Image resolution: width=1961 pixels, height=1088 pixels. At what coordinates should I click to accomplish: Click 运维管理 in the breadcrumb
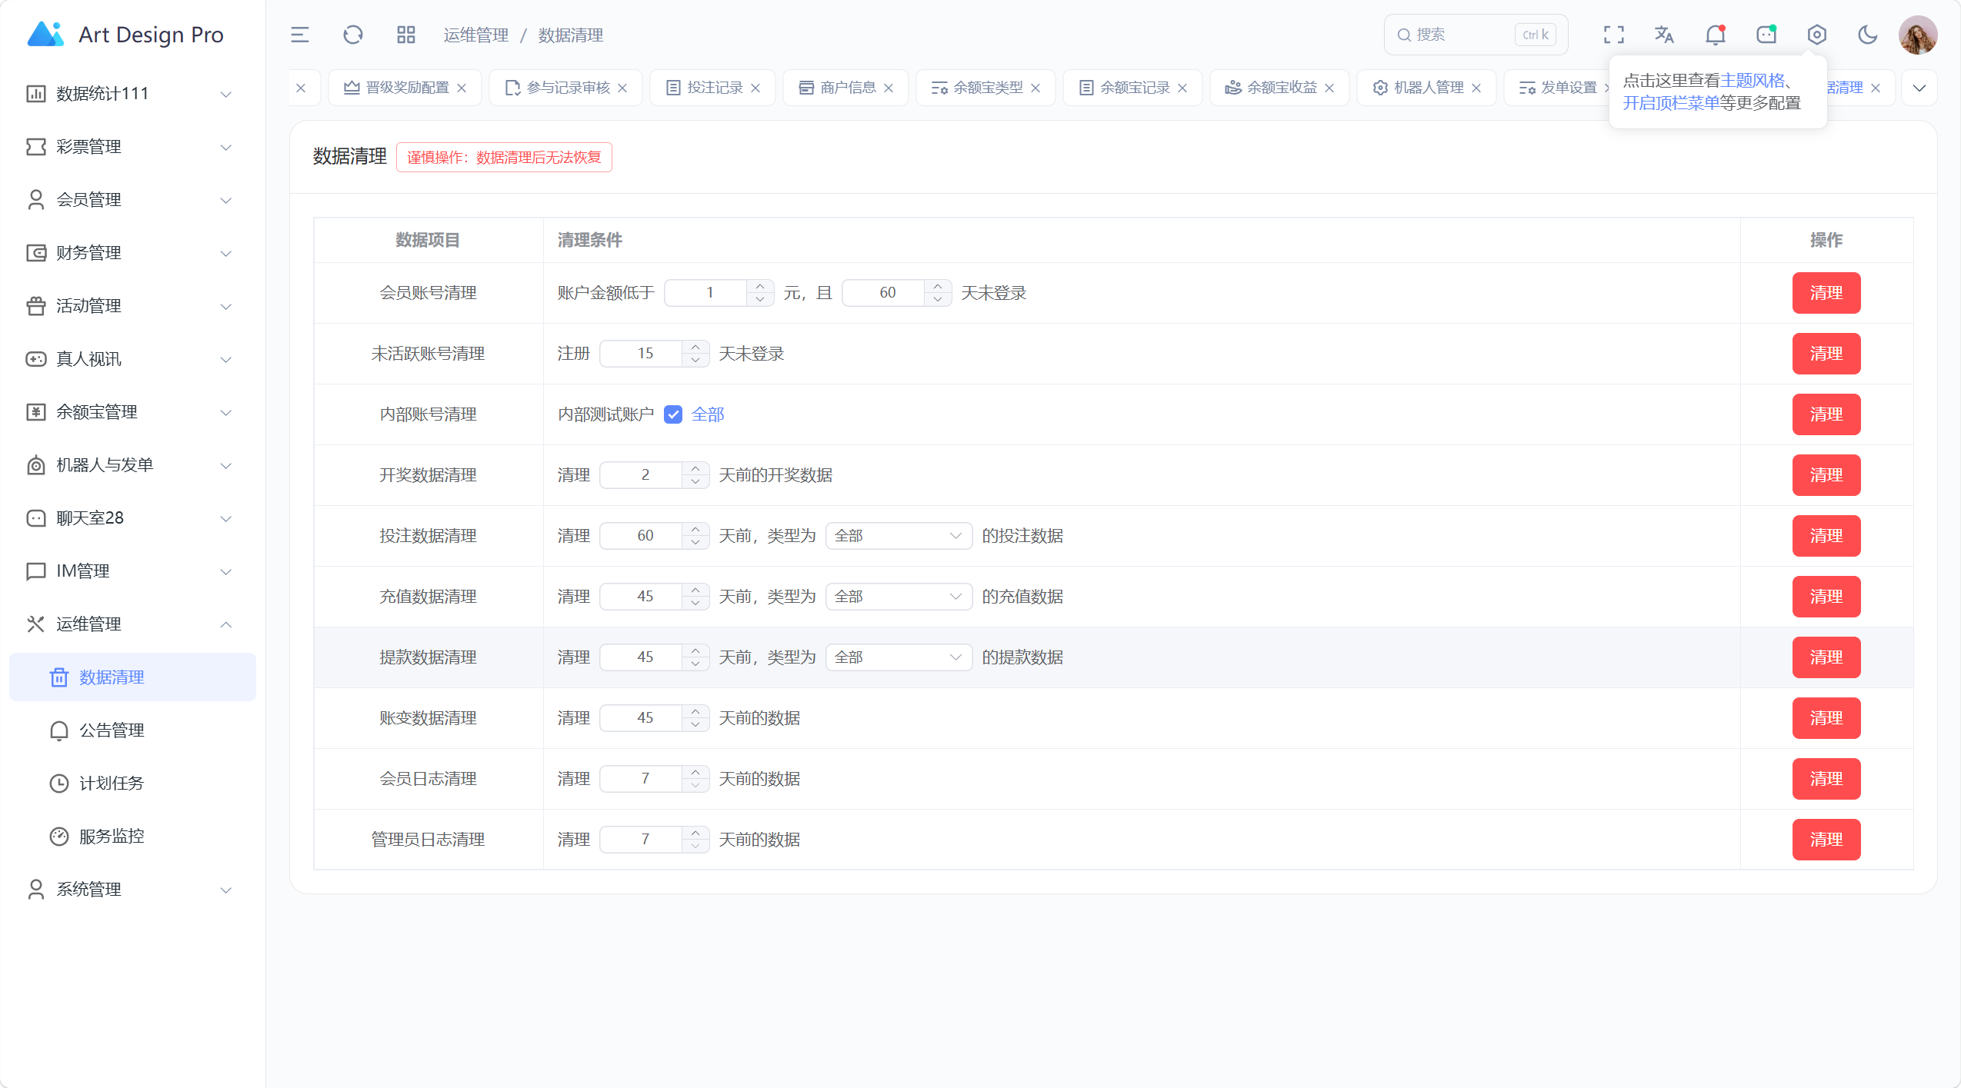coord(475,35)
